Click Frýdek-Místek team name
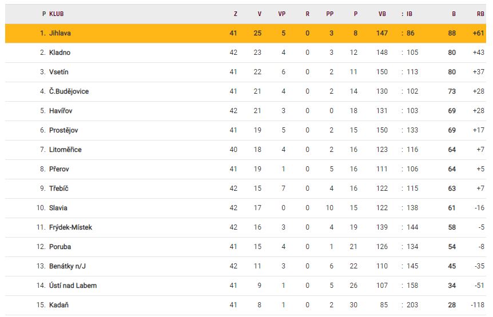 coord(70,227)
